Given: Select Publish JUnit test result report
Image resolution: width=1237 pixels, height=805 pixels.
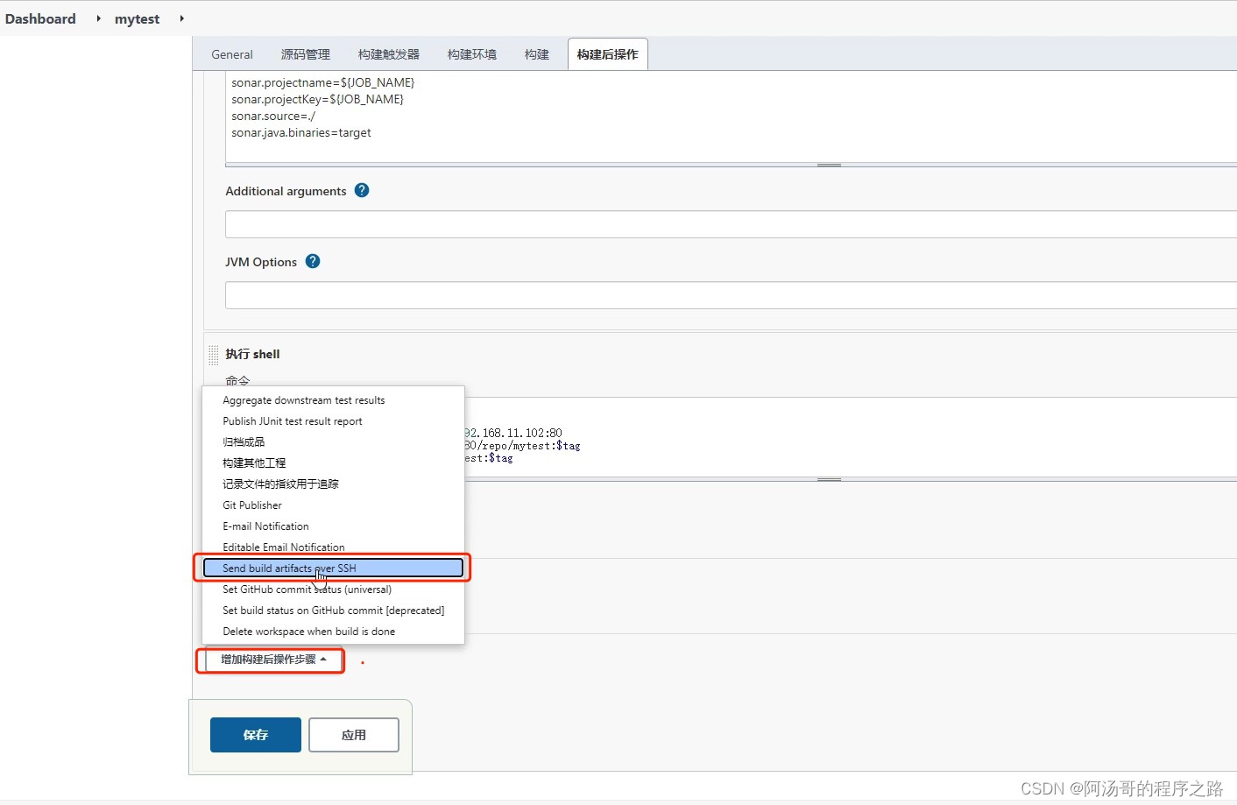Looking at the screenshot, I should pos(333,421).
